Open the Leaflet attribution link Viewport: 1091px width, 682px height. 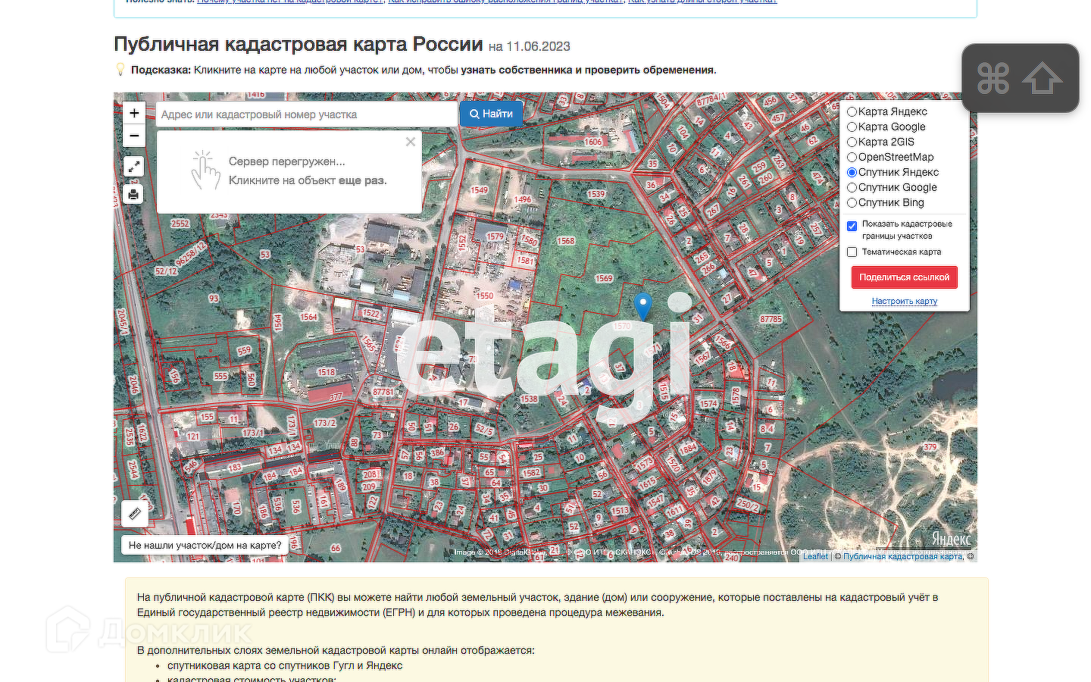click(x=816, y=556)
